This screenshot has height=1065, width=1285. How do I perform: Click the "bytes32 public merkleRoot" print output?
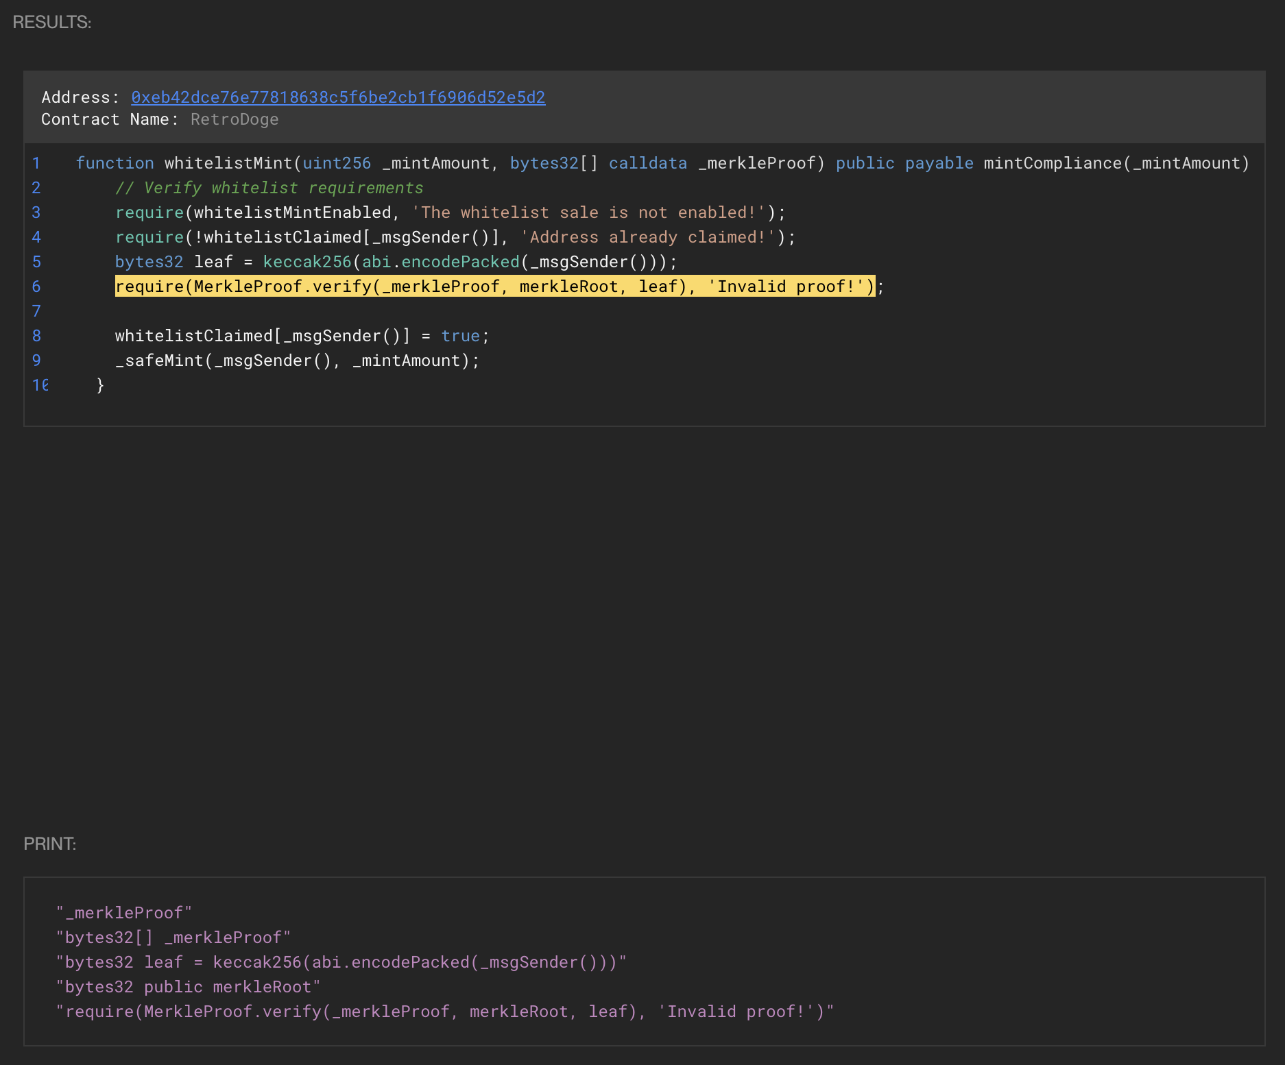click(188, 987)
